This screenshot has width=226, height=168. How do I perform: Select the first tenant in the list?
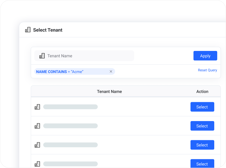202,107
